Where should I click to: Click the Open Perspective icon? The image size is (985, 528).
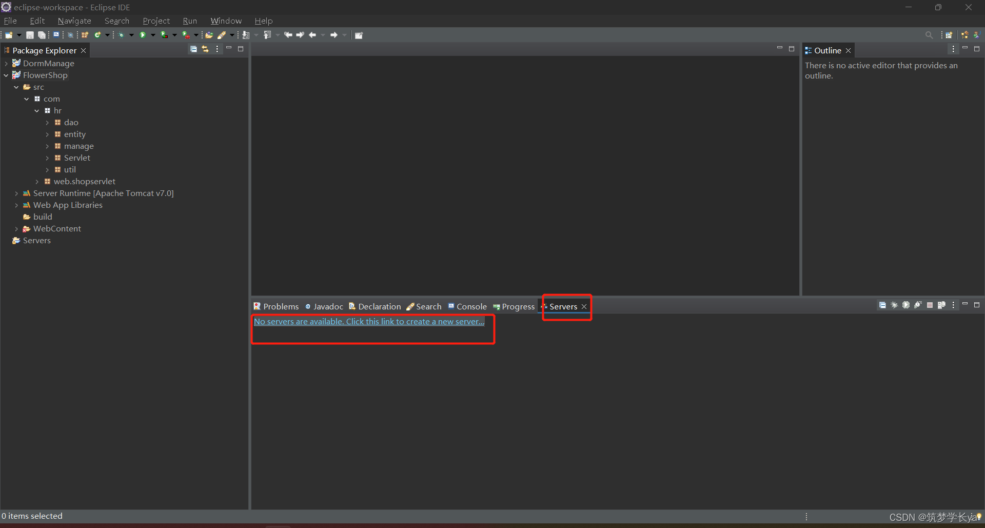[x=949, y=35]
